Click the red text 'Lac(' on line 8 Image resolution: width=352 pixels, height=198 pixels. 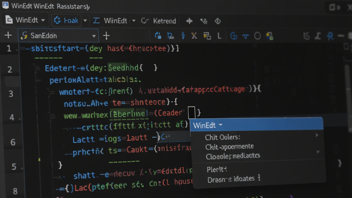click(x=83, y=187)
